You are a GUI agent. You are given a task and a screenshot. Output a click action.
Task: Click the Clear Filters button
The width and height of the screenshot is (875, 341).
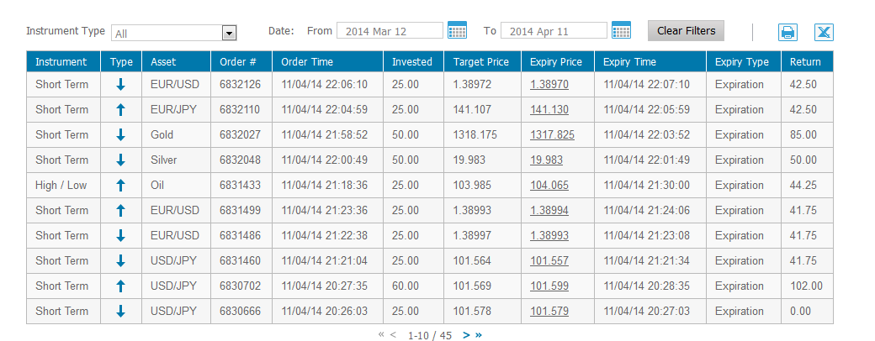(686, 31)
